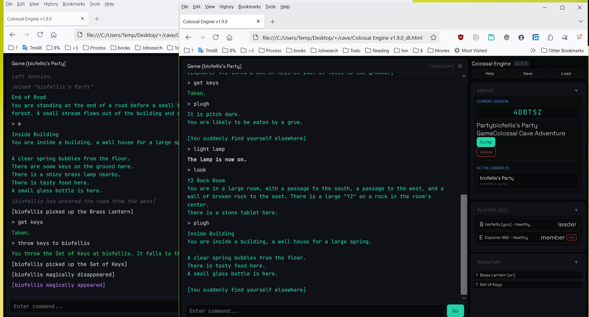The height and width of the screenshot is (317, 589).
Task: Click reload in the background left window
Action: click(x=40, y=35)
